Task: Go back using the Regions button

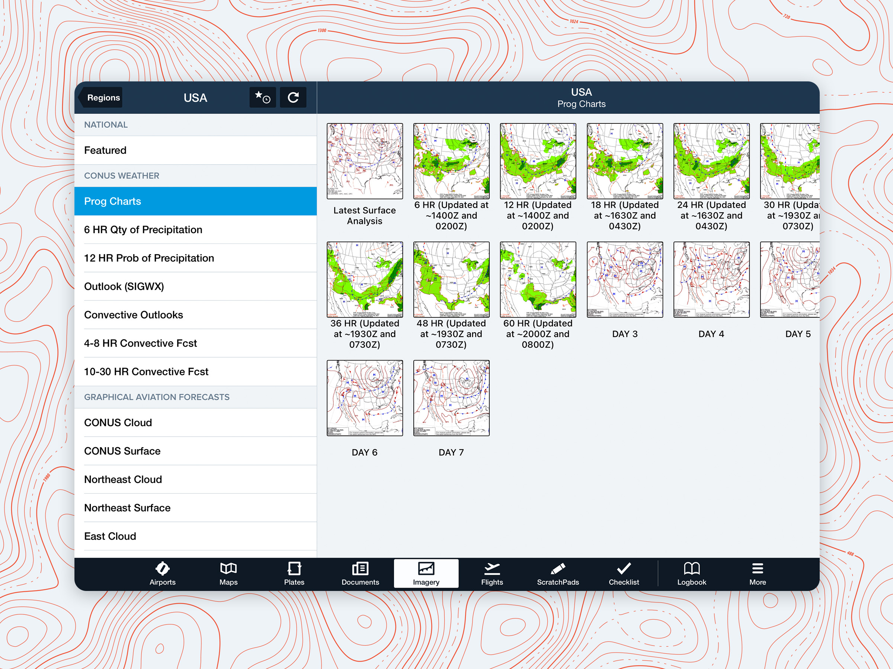Action: [x=101, y=97]
